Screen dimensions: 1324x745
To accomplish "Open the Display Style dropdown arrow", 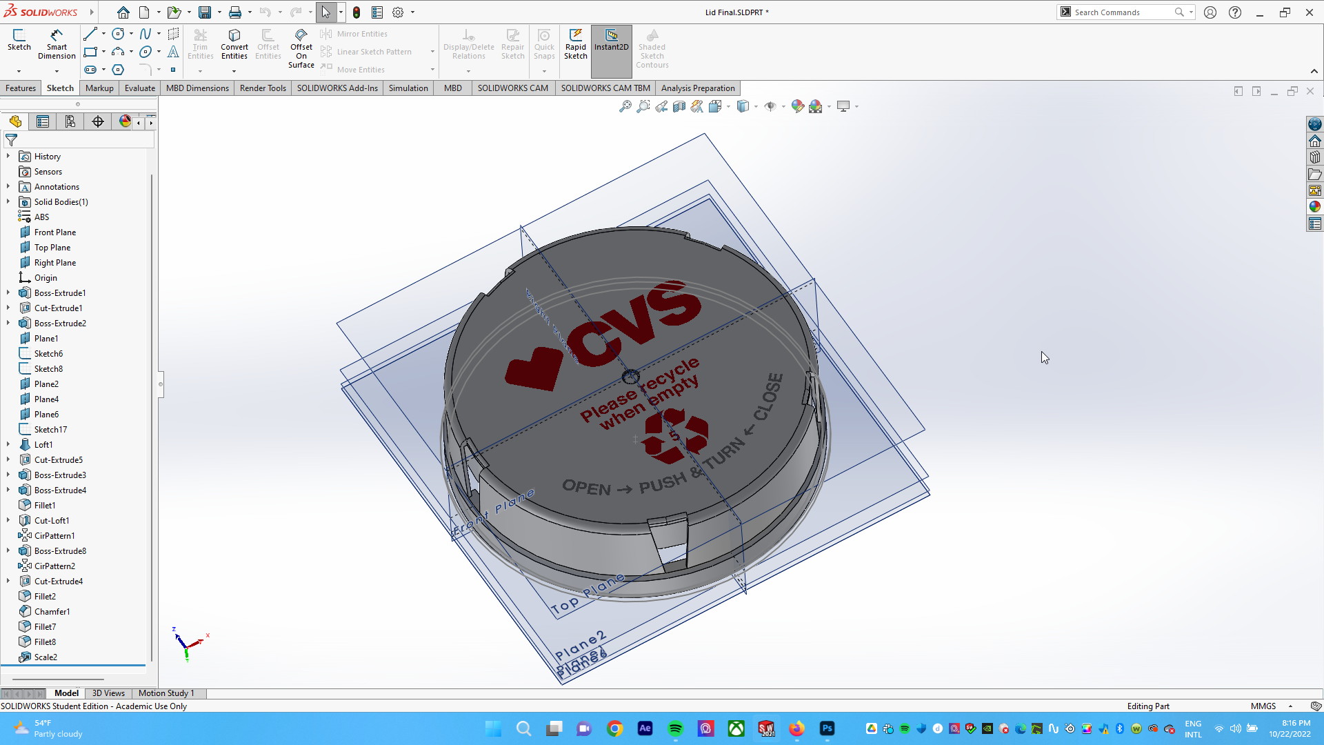I will pos(756,106).
